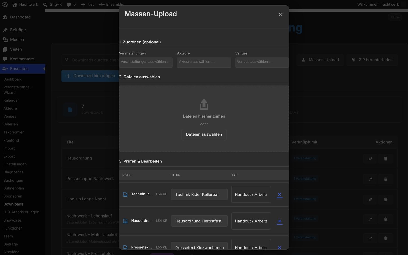Click the Kommentare icon in sidebar
The width and height of the screenshot is (408, 255).
(x=5, y=59)
